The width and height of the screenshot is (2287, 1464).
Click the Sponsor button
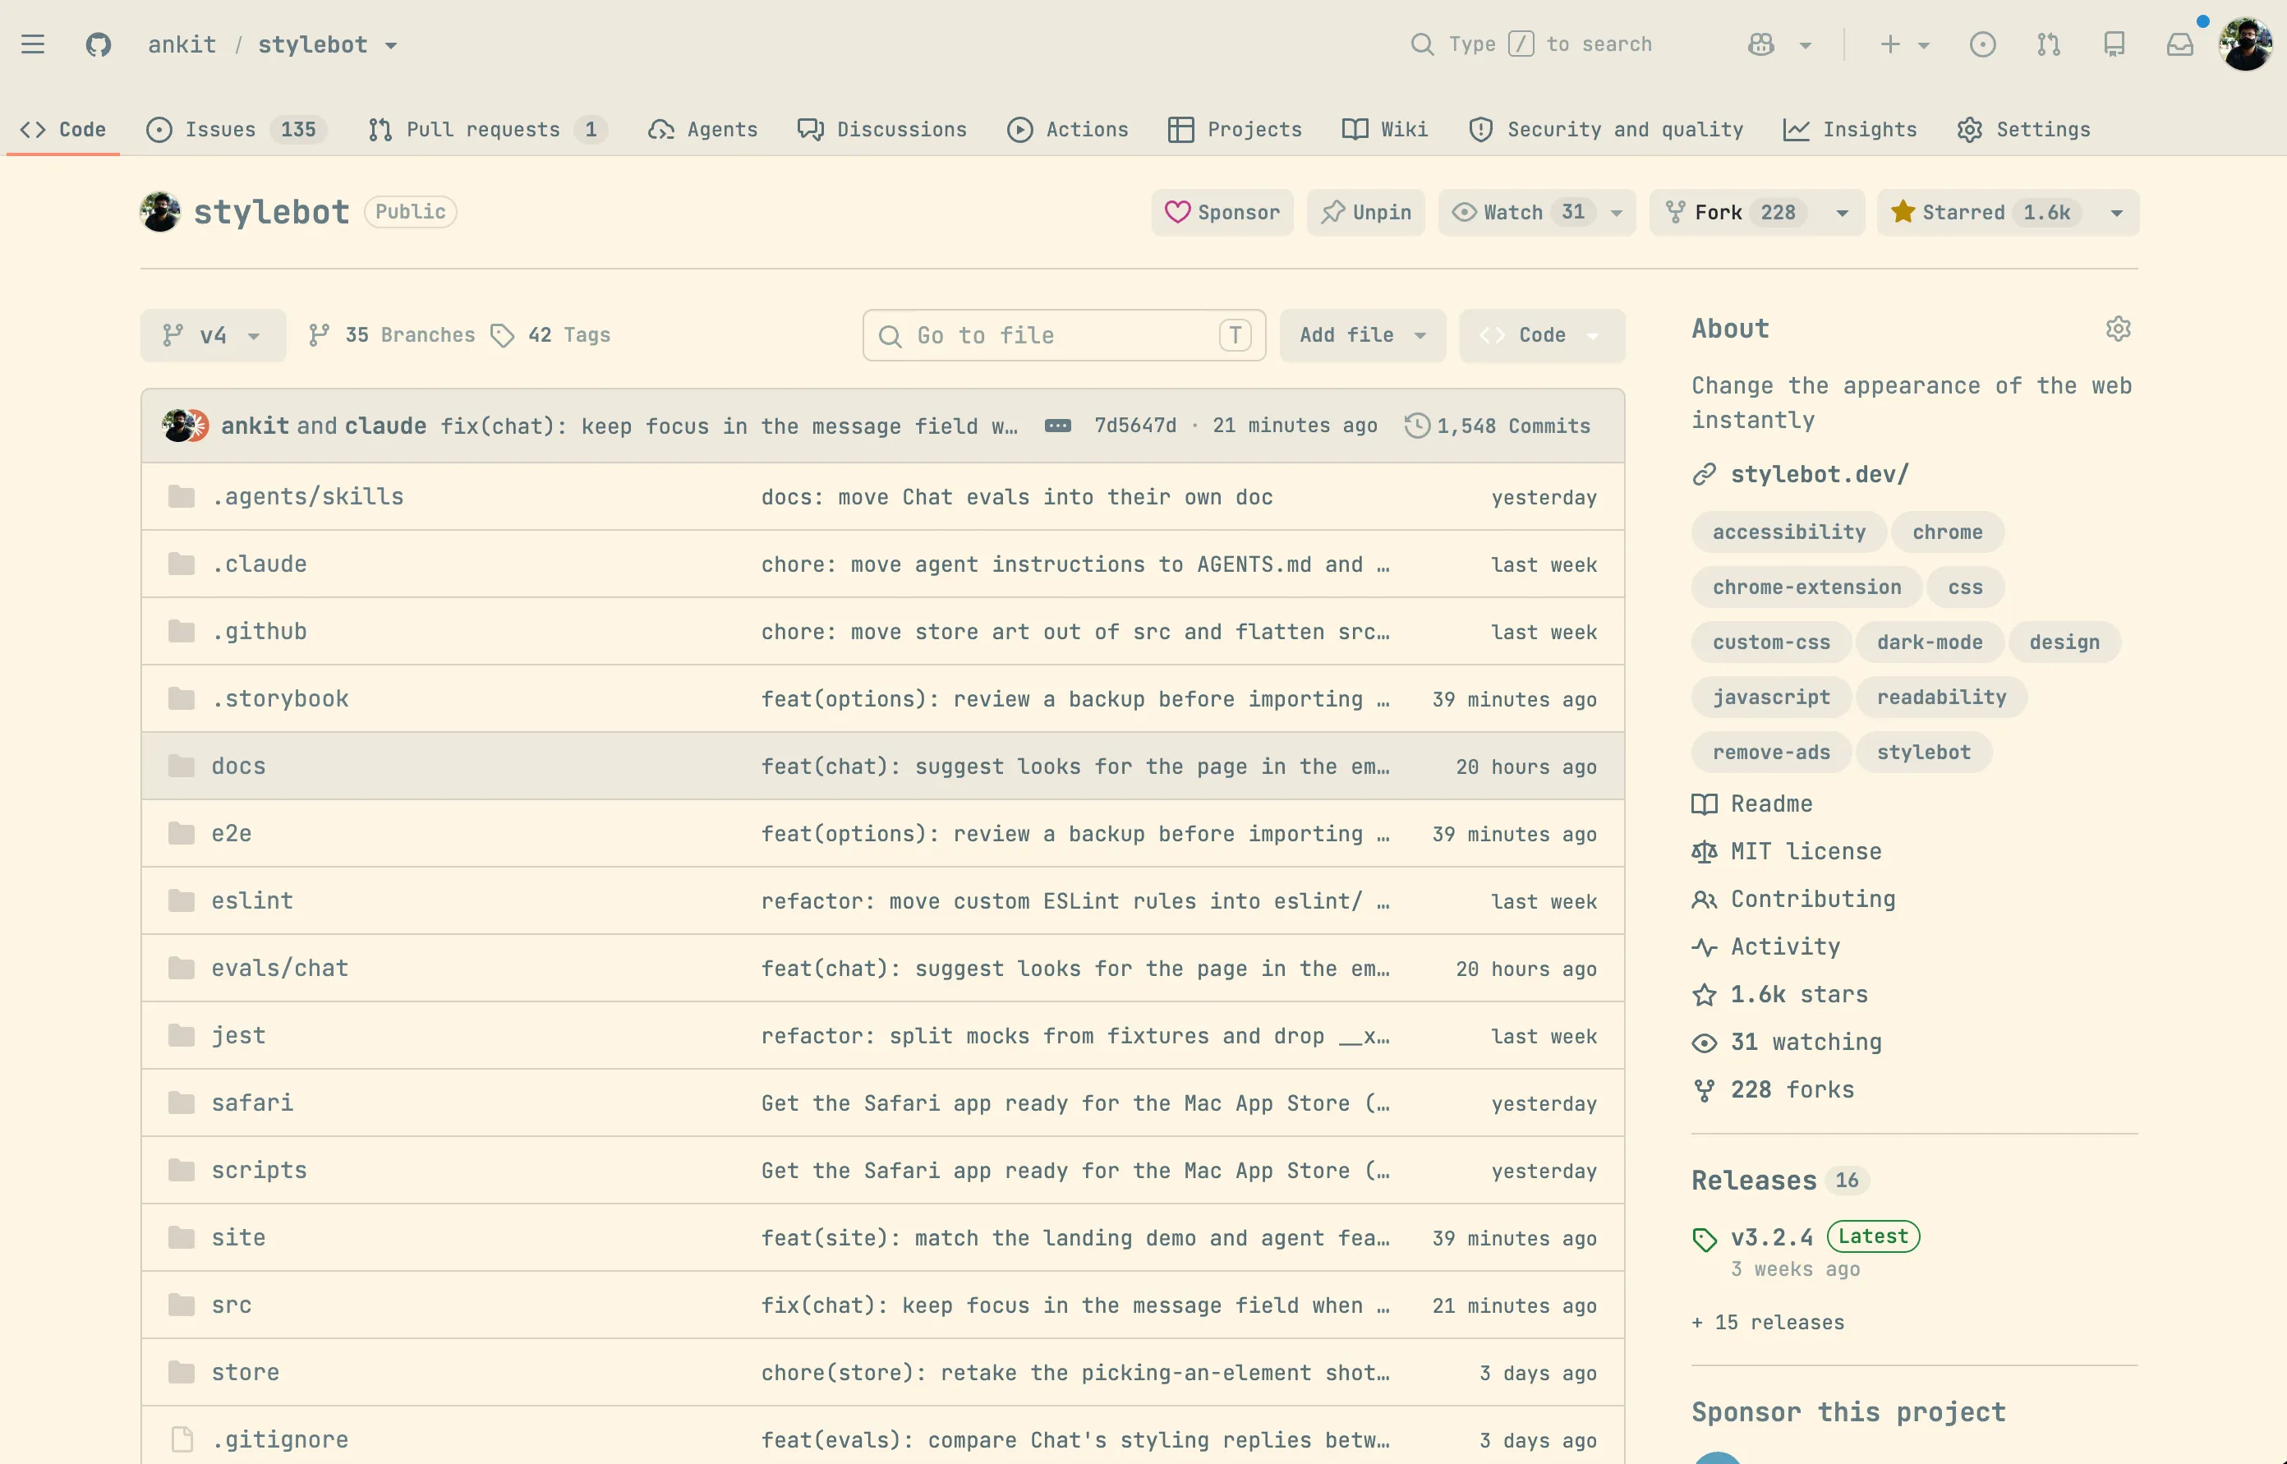(x=1222, y=212)
